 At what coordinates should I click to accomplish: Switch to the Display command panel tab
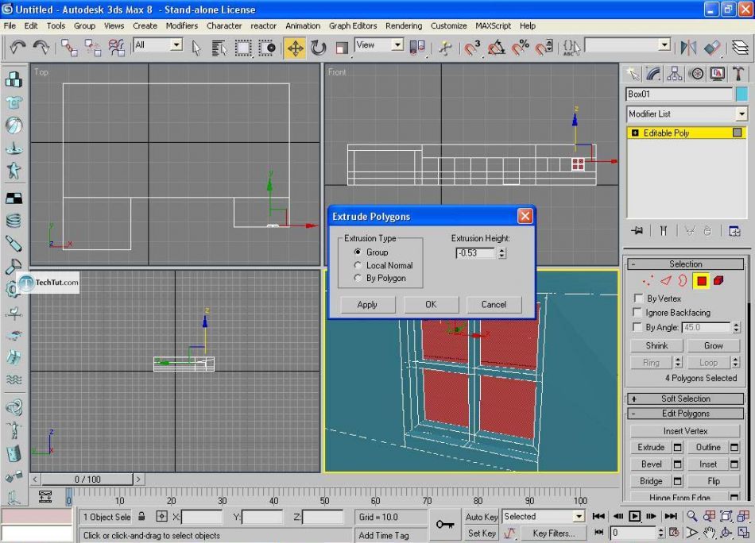(x=717, y=74)
